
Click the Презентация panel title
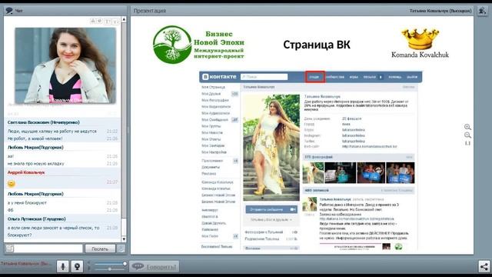(x=150, y=11)
